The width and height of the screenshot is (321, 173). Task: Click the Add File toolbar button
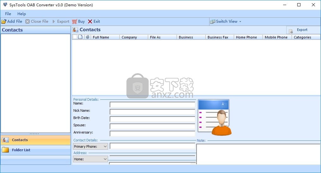coord(12,21)
